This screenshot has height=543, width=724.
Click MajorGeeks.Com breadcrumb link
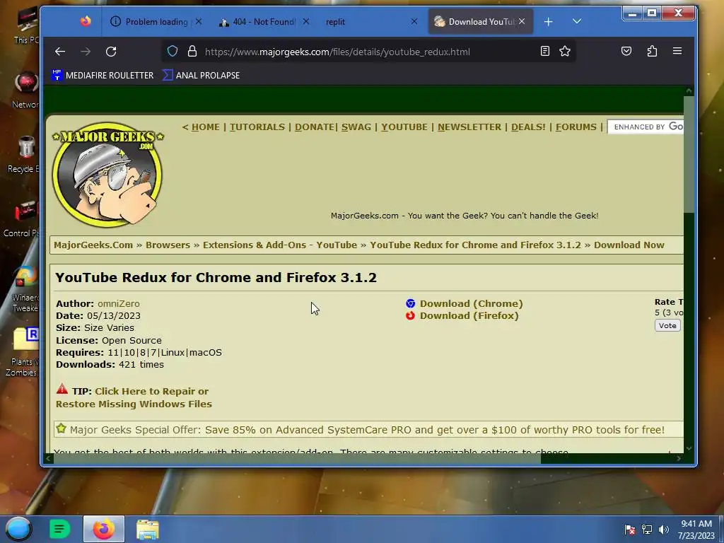tap(93, 245)
